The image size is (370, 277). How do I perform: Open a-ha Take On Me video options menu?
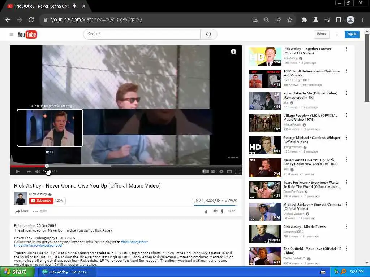pyautogui.click(x=347, y=93)
